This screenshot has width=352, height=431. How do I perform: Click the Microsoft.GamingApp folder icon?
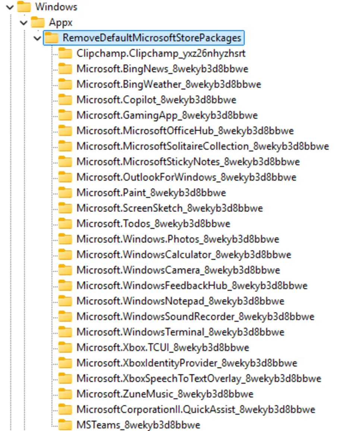65,115
